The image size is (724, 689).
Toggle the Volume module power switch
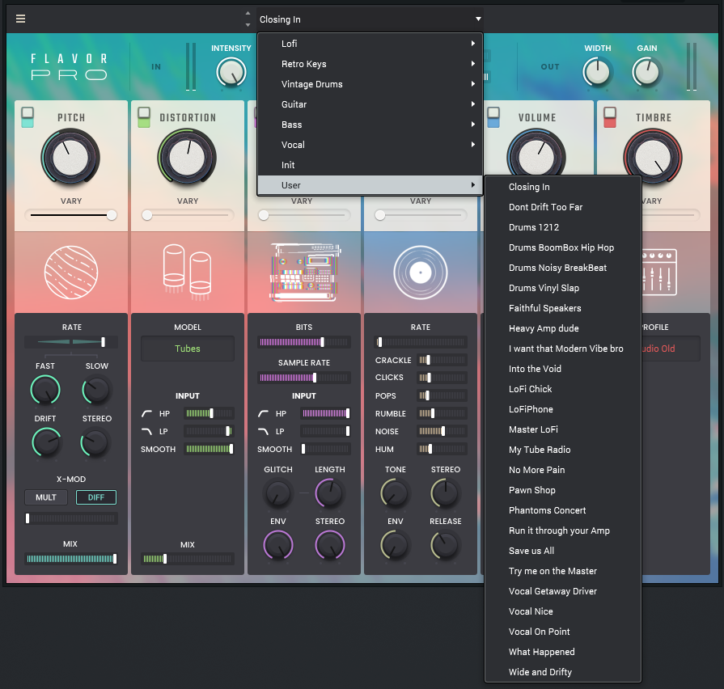[x=493, y=117]
